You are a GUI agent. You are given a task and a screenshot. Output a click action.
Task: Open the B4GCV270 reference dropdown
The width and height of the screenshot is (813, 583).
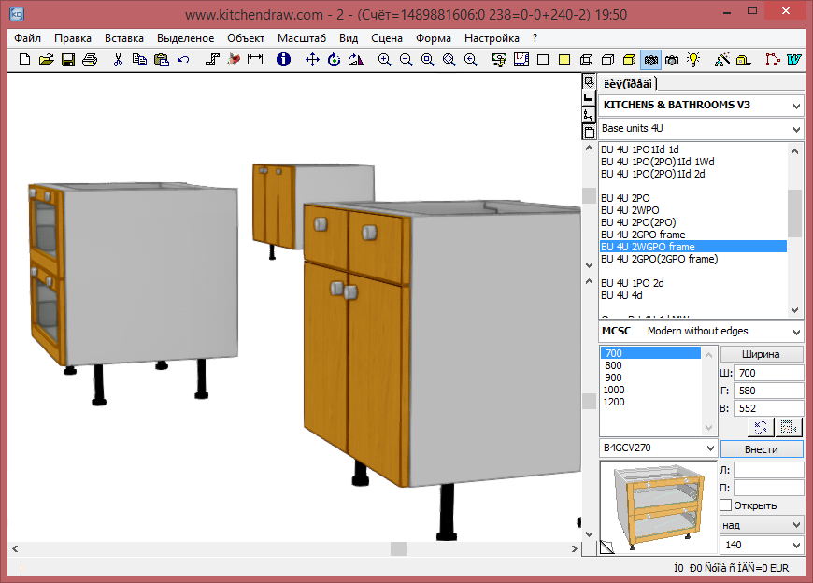[710, 448]
